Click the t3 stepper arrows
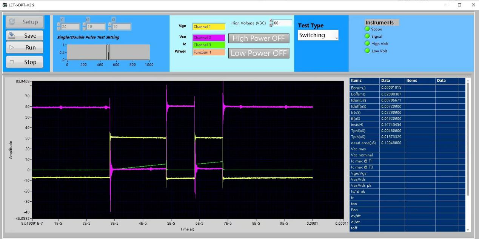Screen dimensions: 479x239 tap(110, 27)
